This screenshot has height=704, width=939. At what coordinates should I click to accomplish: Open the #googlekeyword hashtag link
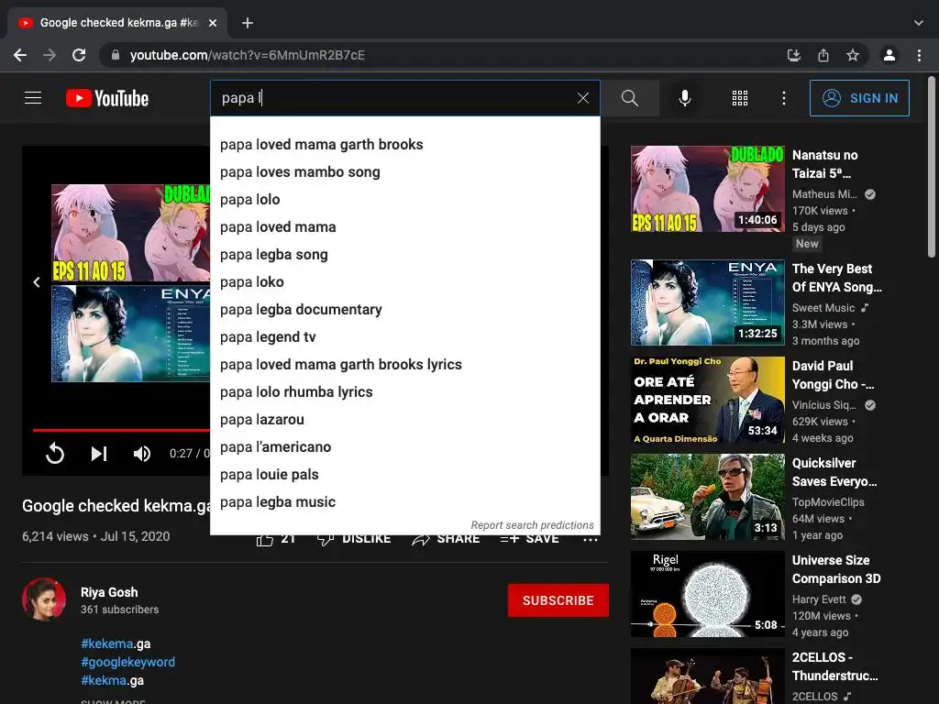[128, 662]
